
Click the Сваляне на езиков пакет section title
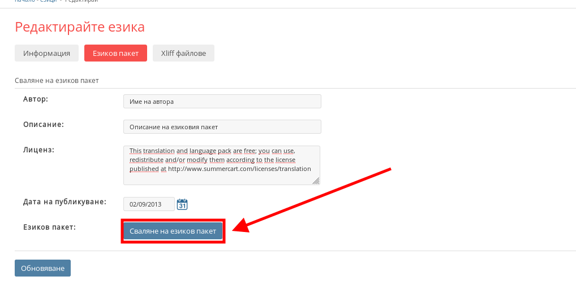(57, 81)
